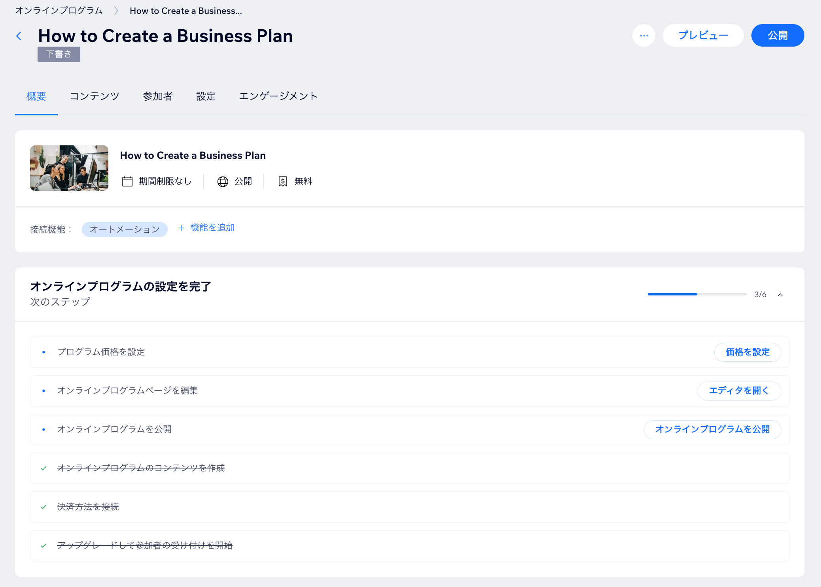
Task: Click the plus icon before 機能を追加
Action: (181, 228)
